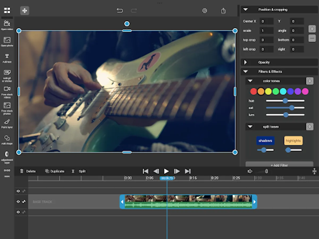Select the shadows split tone
The width and height of the screenshot is (319, 239).
pos(265,141)
